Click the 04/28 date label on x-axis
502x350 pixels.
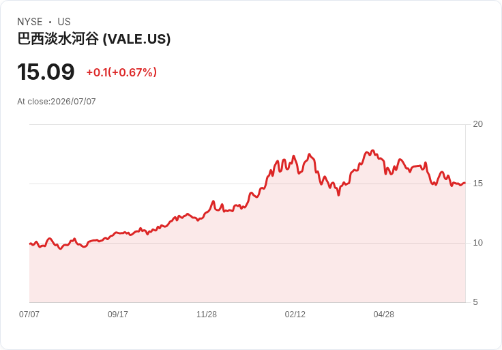click(383, 314)
